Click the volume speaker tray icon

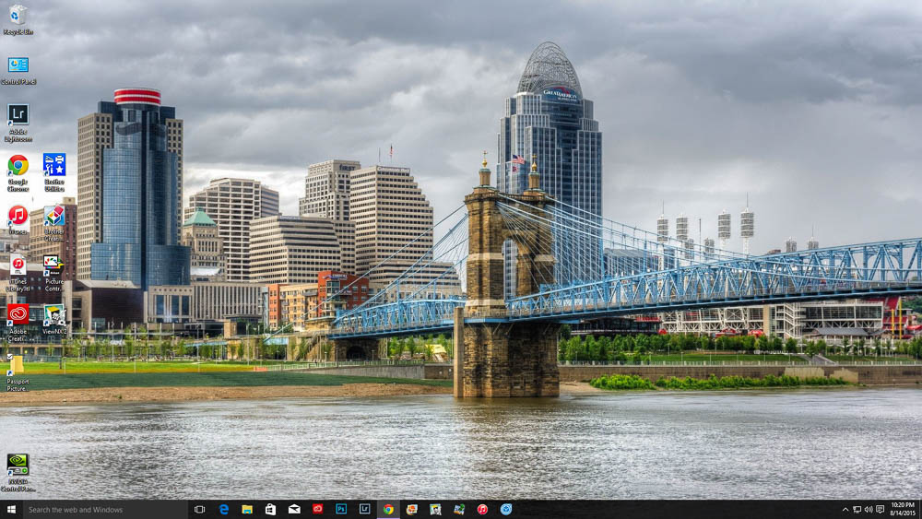pos(868,509)
